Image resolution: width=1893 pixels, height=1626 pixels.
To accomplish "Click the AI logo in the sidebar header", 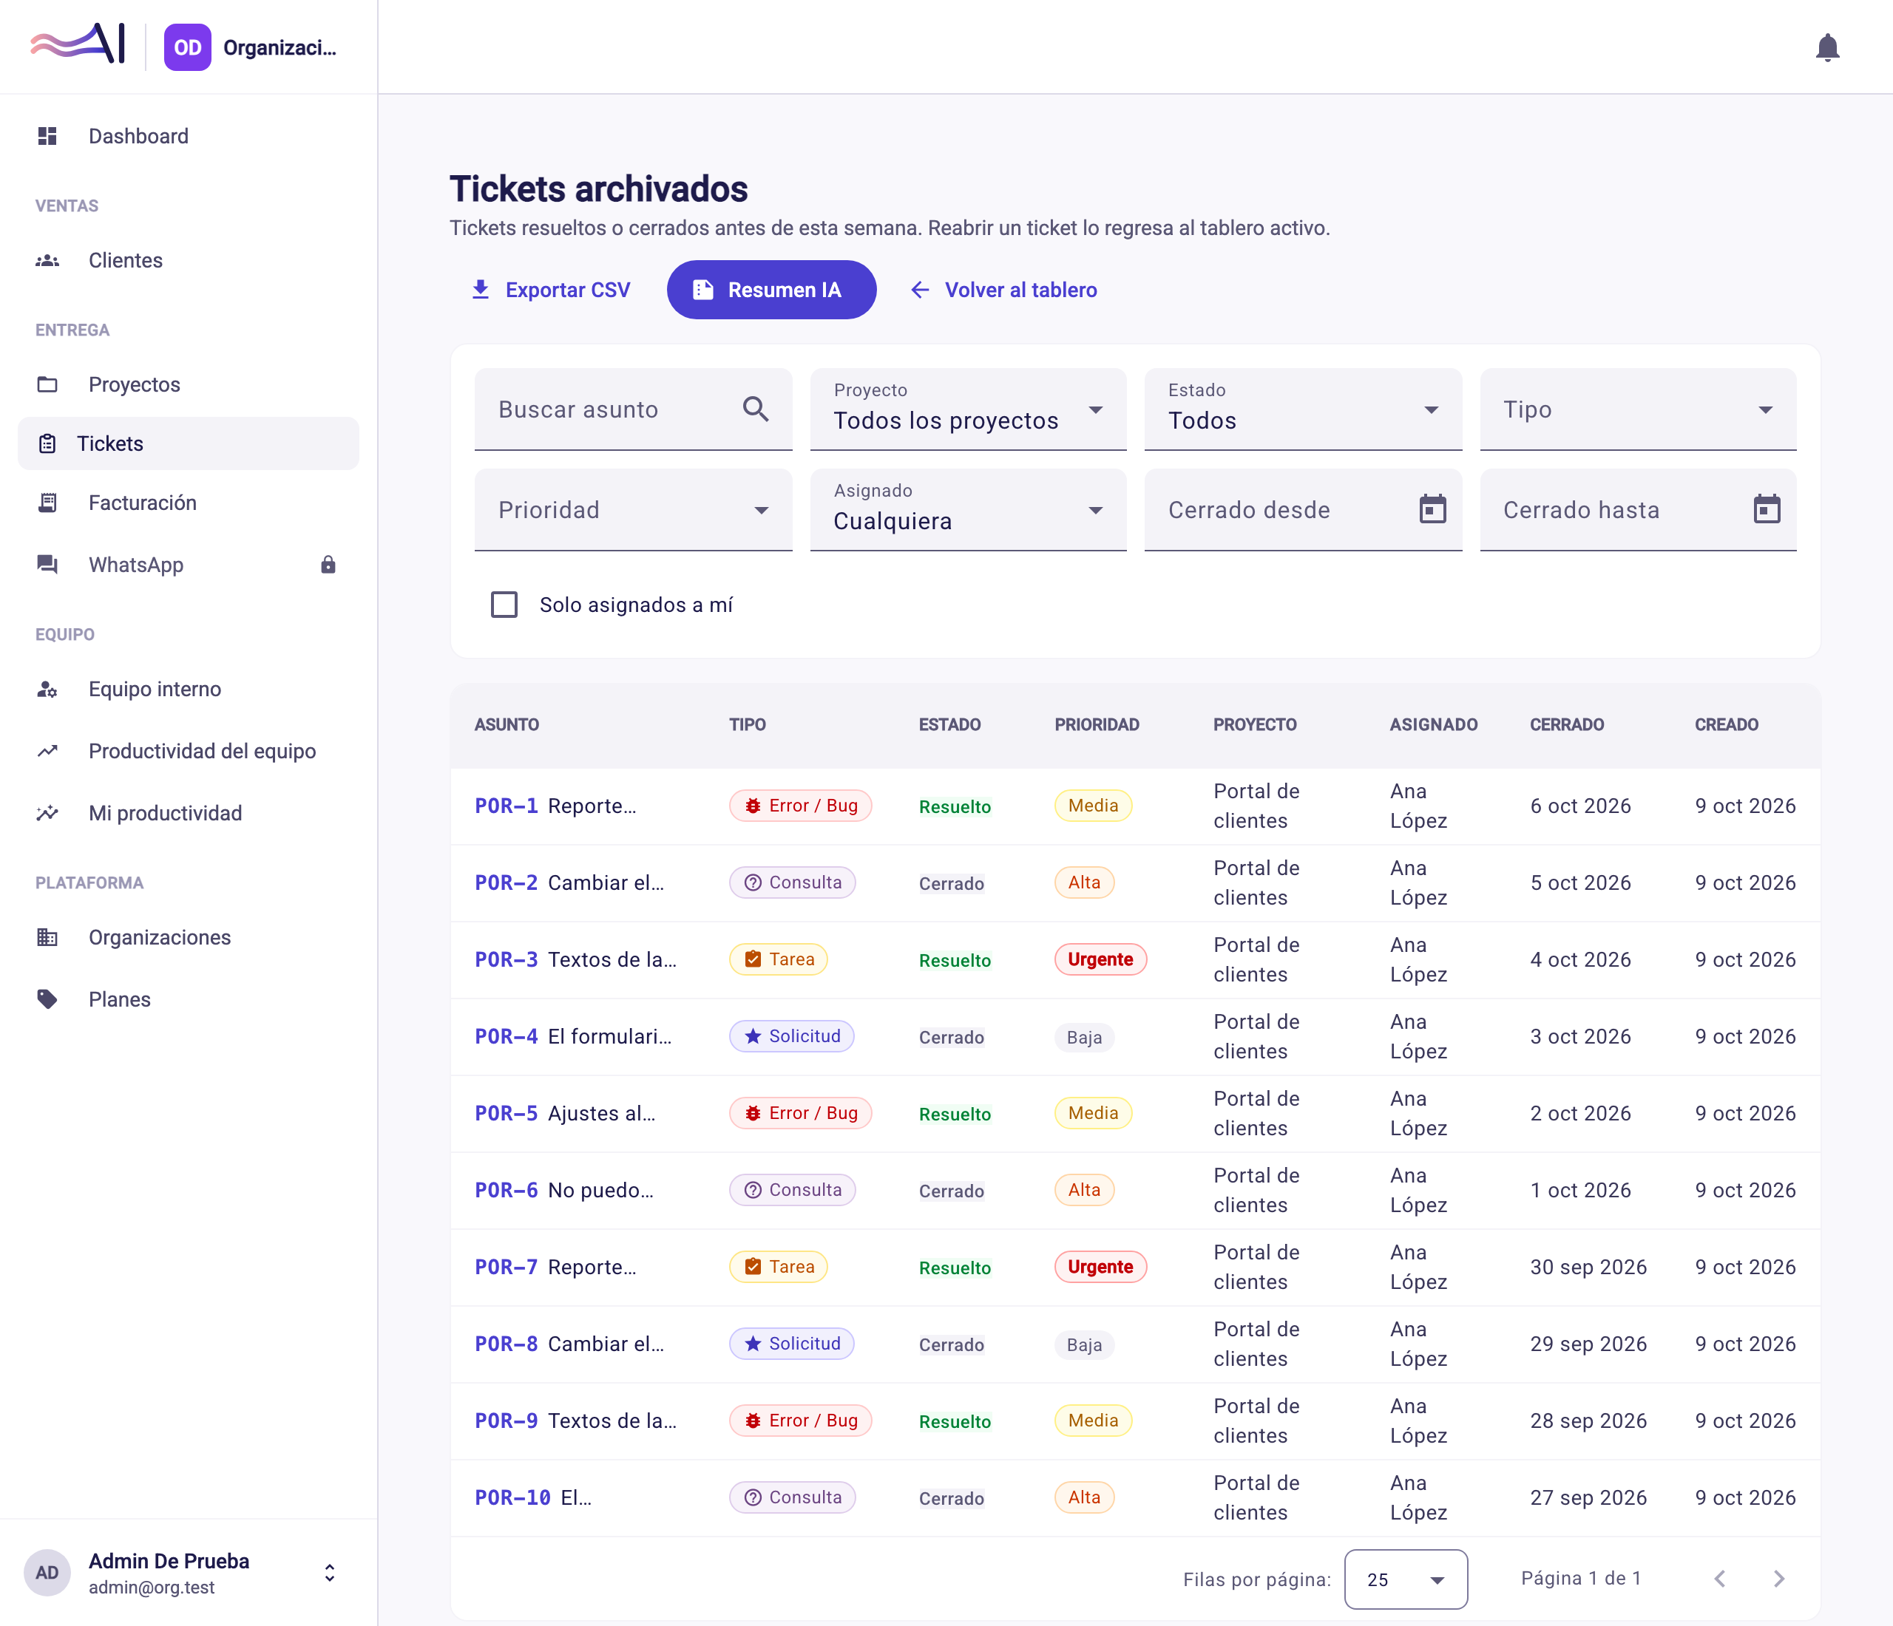I will click(78, 44).
